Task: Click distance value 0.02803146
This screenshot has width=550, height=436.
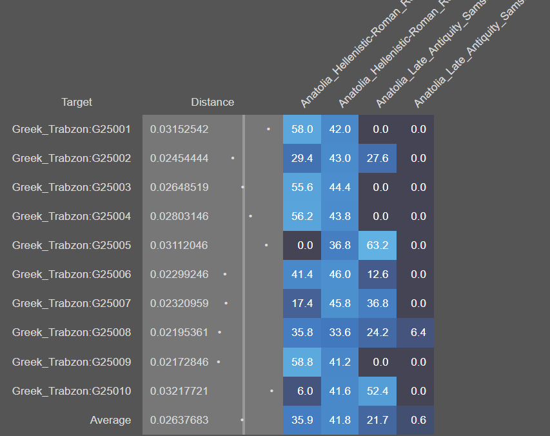Action: coord(179,216)
